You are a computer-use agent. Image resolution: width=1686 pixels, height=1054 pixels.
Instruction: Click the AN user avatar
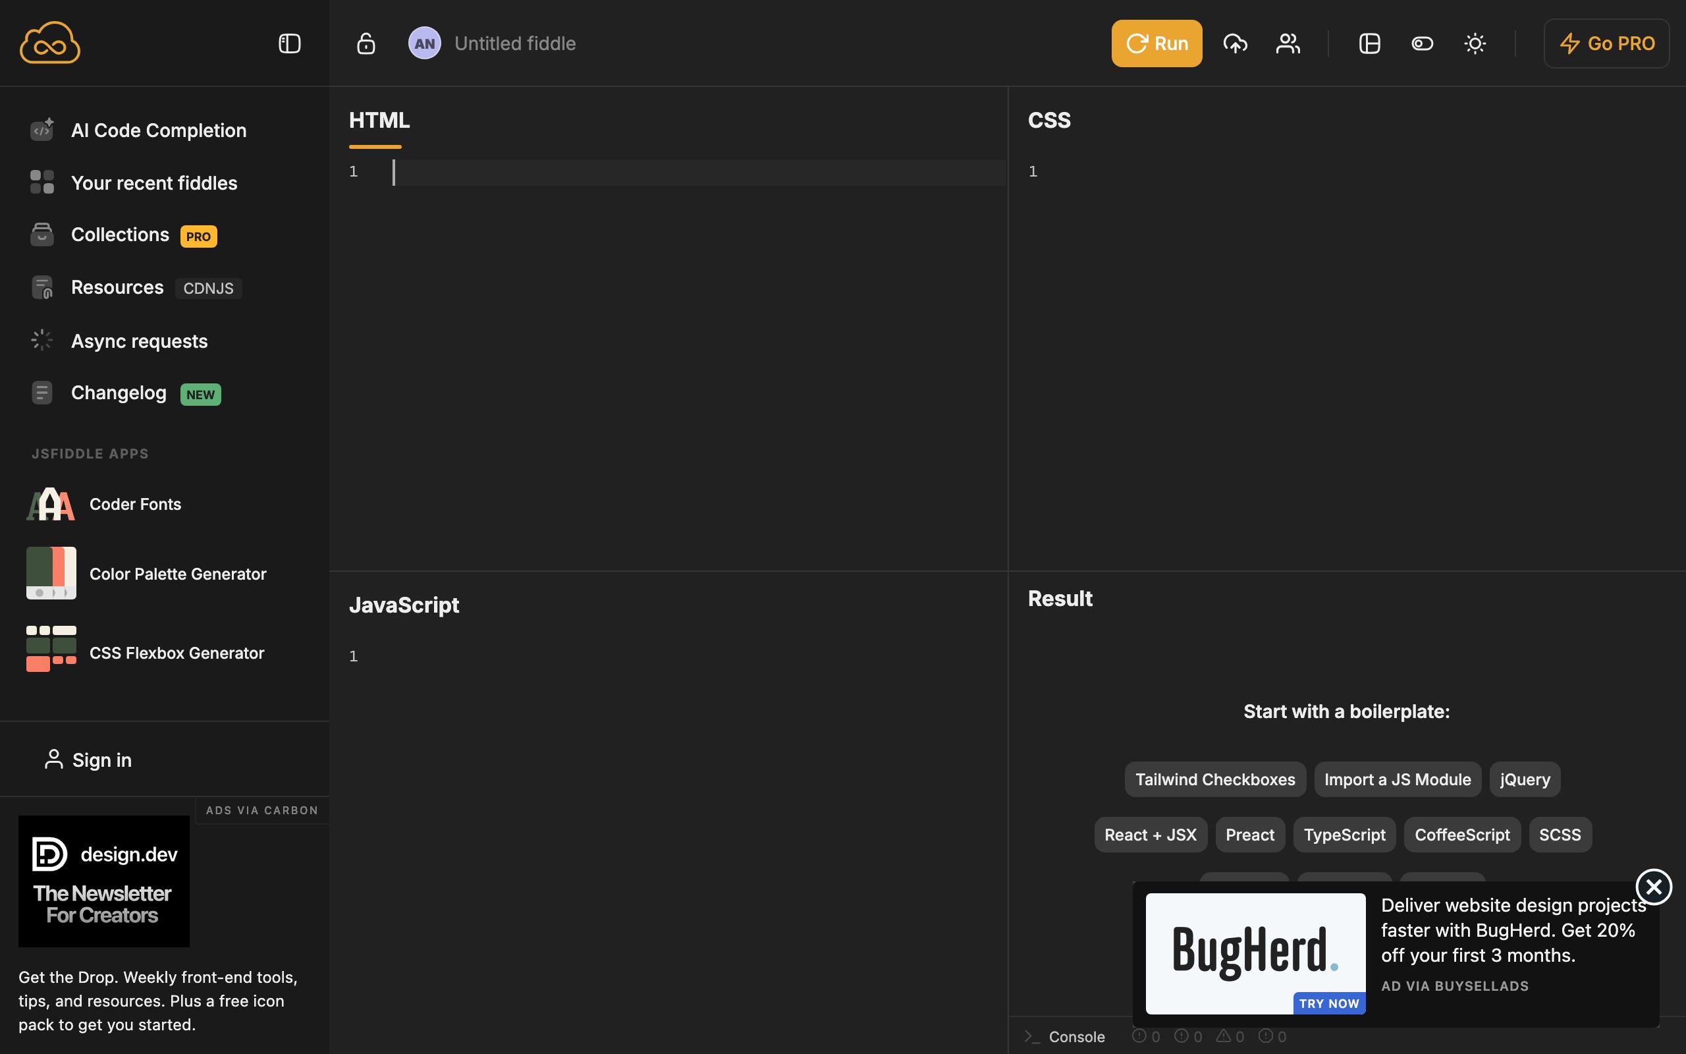click(424, 43)
